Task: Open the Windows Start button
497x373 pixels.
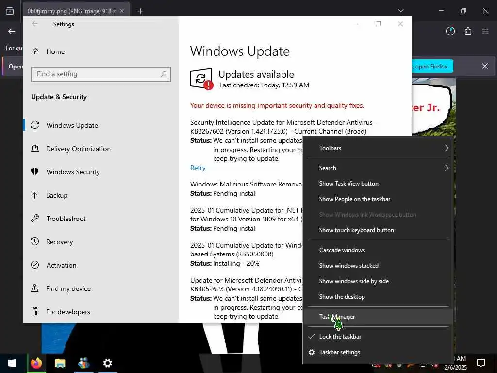Action: [12, 363]
